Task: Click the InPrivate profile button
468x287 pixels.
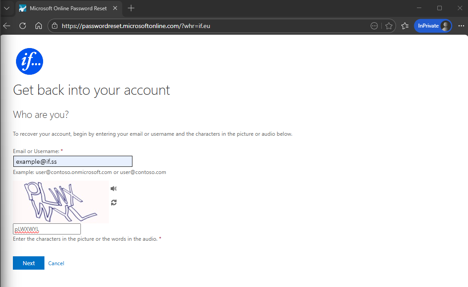Action: pyautogui.click(x=433, y=26)
